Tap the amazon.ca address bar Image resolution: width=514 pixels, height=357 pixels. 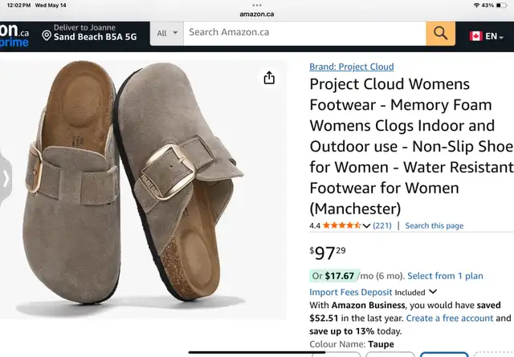(x=257, y=14)
